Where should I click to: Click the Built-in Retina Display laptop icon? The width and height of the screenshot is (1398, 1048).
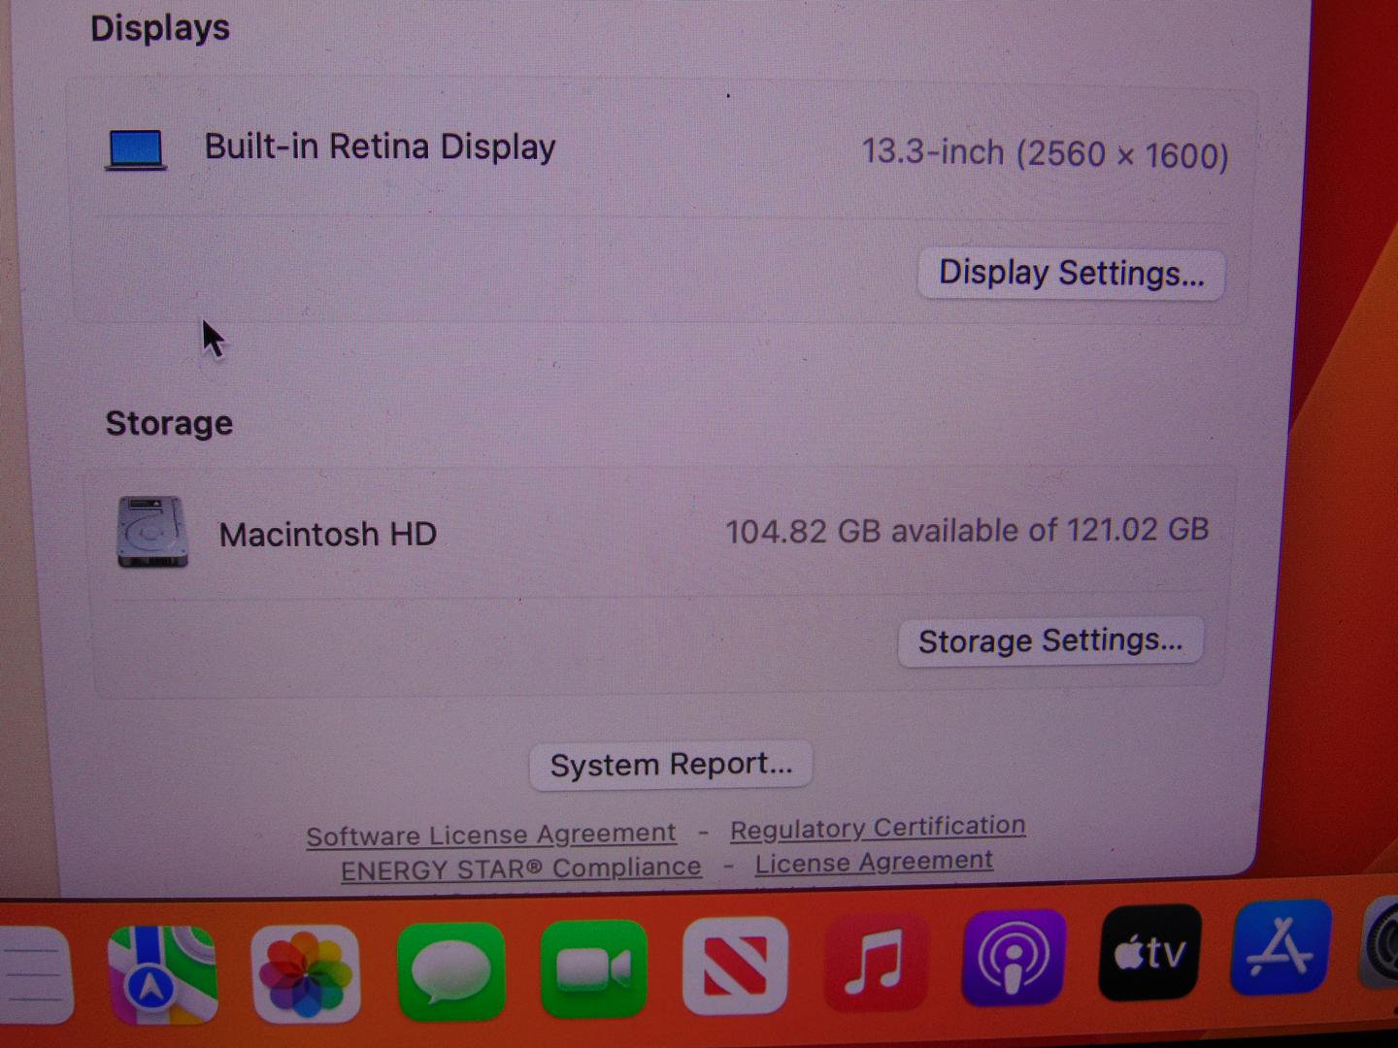click(136, 150)
